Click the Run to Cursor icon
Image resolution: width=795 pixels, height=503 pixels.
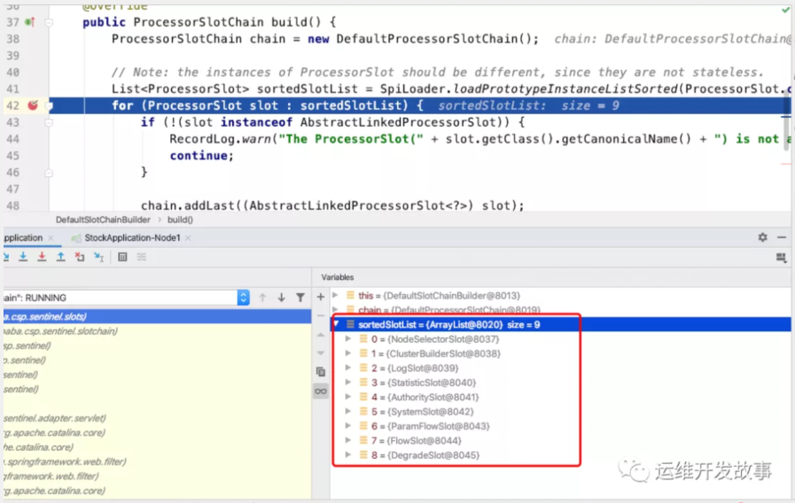(x=98, y=257)
